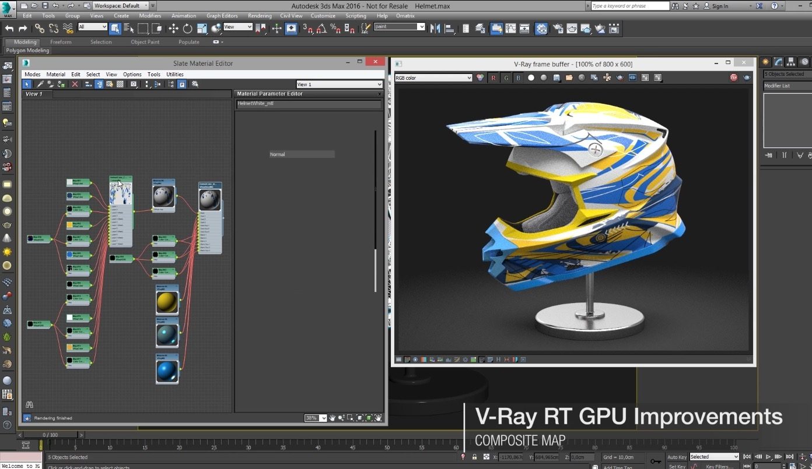The image size is (812, 469).
Task: Toggle the blue channel B button
Action: tap(518, 77)
